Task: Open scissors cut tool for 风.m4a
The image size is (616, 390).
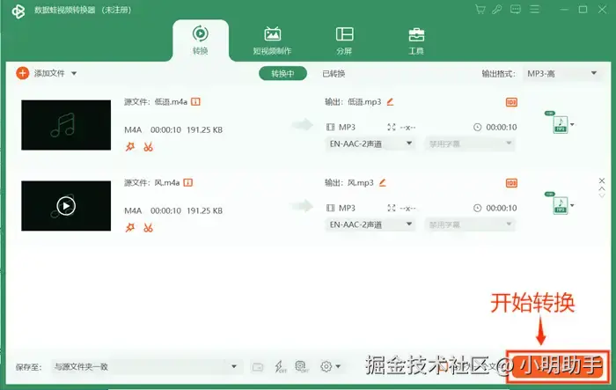Action: tap(148, 228)
